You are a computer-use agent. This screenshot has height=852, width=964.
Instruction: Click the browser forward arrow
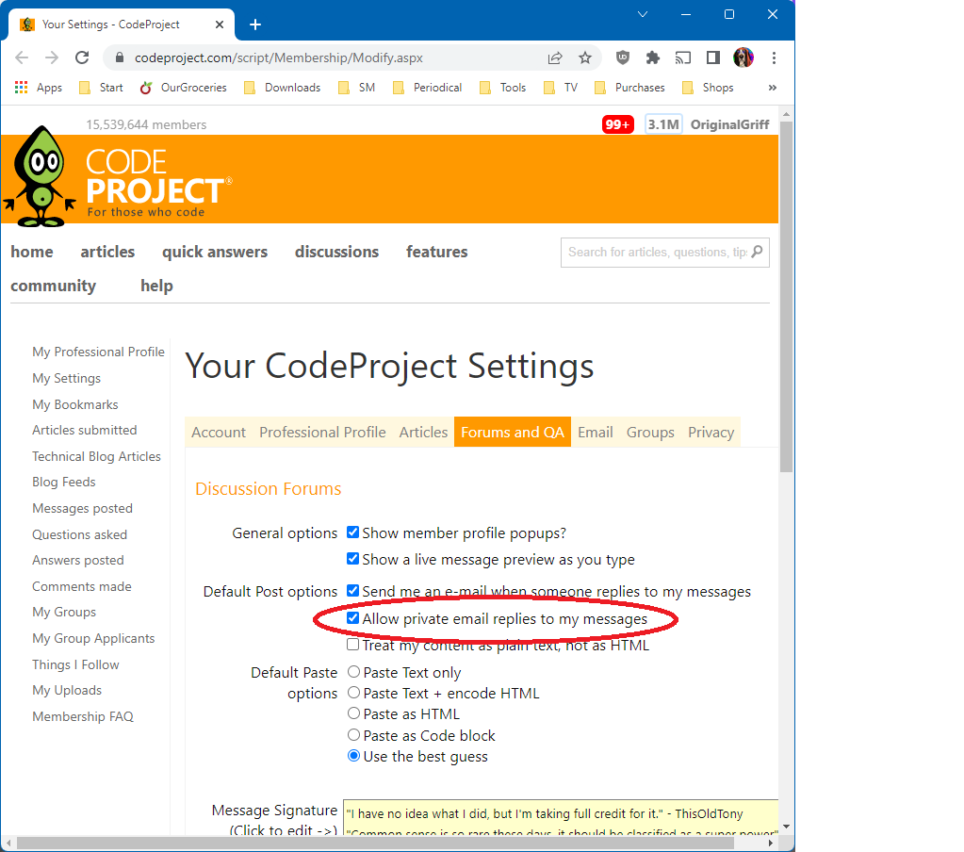click(52, 57)
